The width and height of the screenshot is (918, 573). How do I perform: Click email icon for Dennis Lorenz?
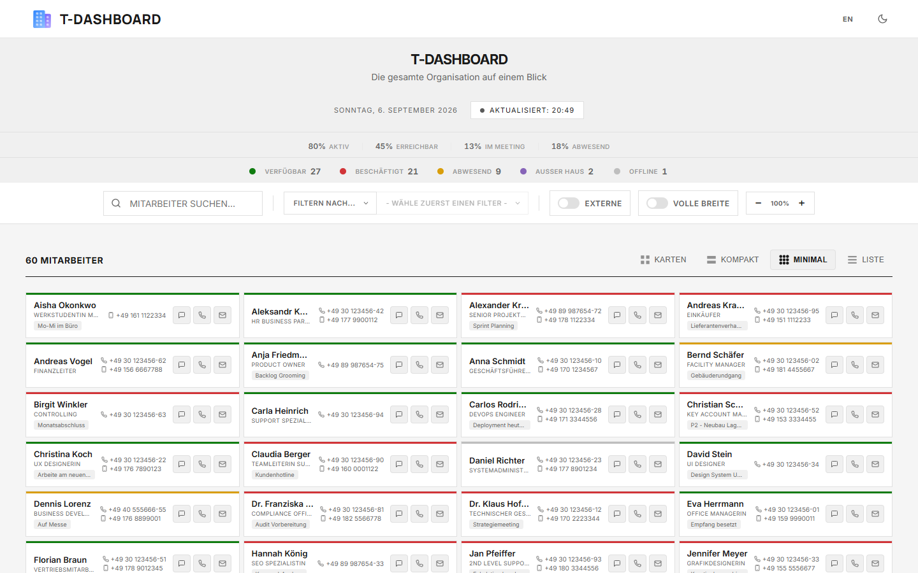[x=222, y=514]
